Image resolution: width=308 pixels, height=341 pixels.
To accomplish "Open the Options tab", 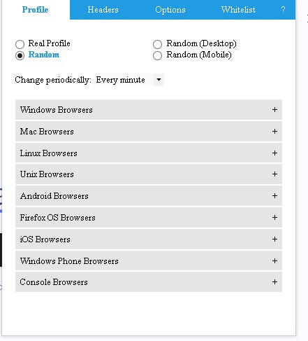I will click(x=170, y=10).
